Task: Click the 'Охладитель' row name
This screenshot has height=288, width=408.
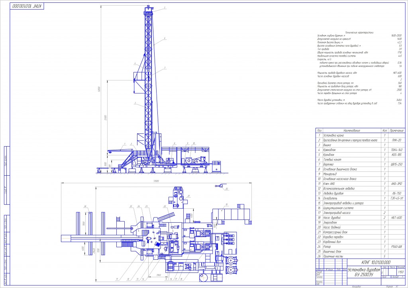Action: tap(330, 198)
